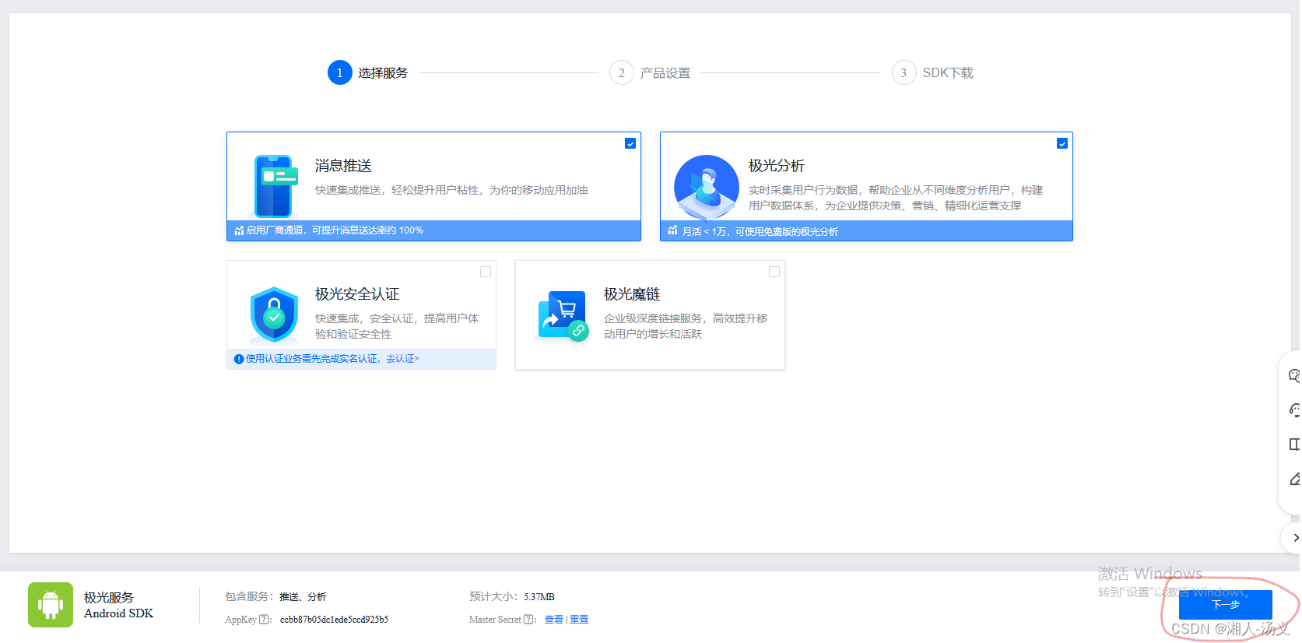Click the 极光魔链 description 企业级深度链接服务
This screenshot has width=1302, height=643.
pos(686,326)
